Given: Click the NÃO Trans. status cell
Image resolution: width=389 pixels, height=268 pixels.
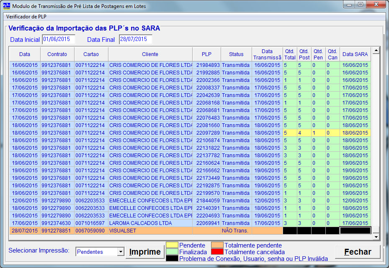Looking at the screenshot, I should pyautogui.click(x=236, y=231).
